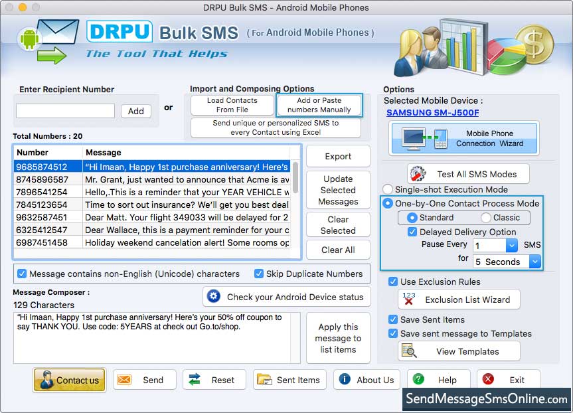Screen dimensions: 573x413
Task: Click the computer-to-phone connection icon
Action: [424, 139]
